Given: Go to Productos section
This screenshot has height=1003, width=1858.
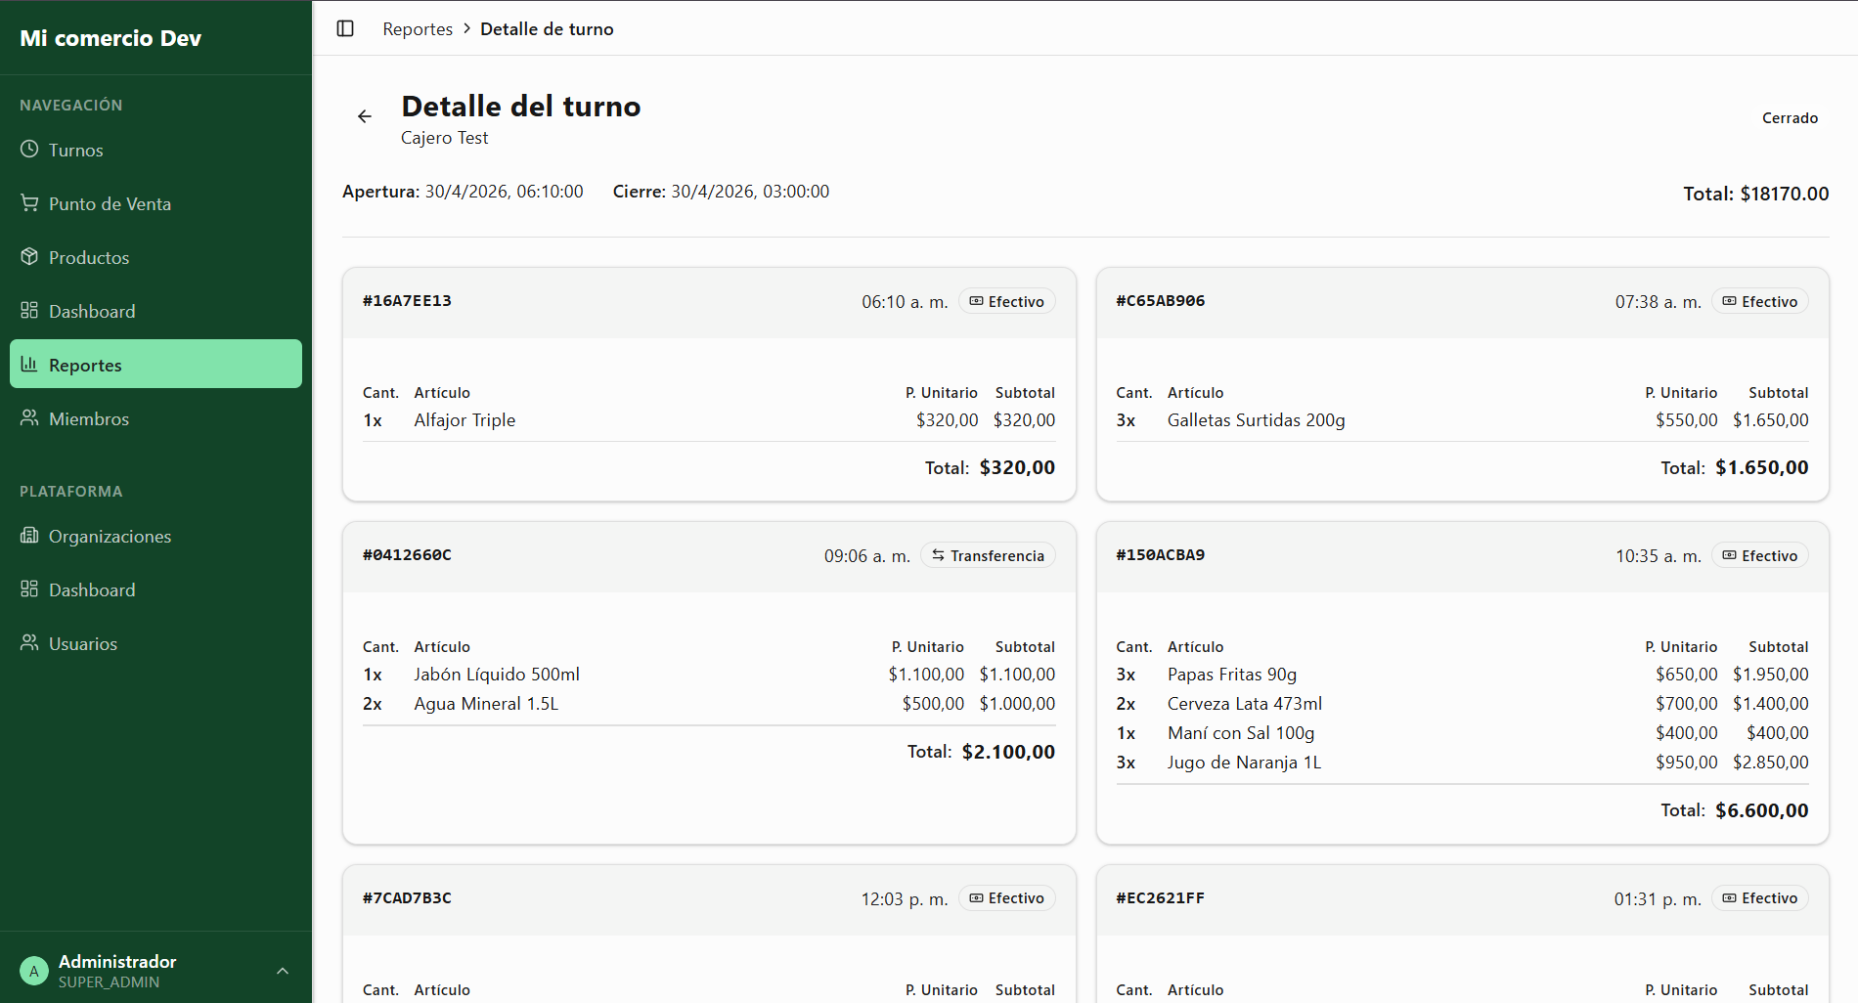Looking at the screenshot, I should click(x=155, y=257).
